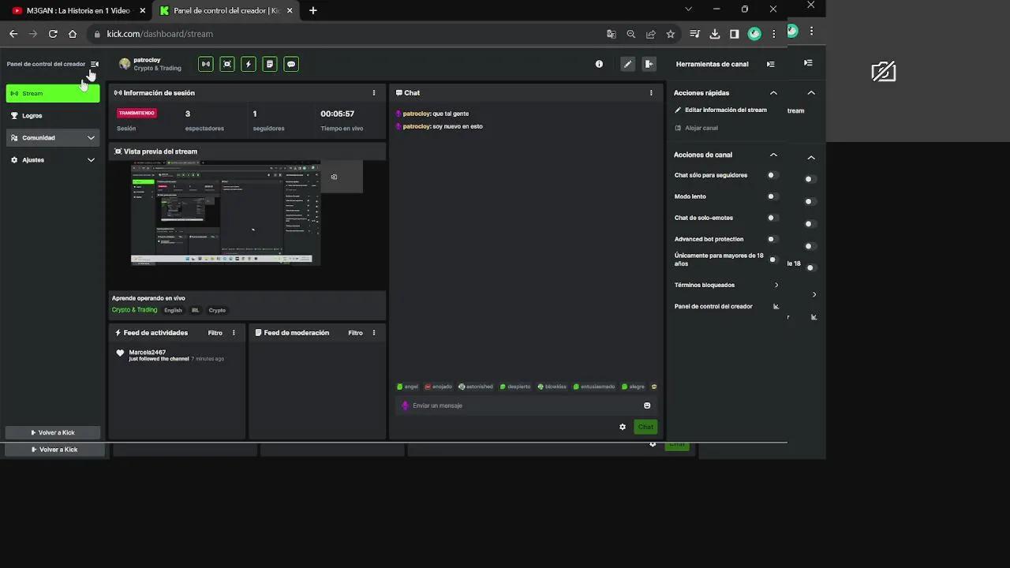Expand the Comunidad sidebar menu

click(x=53, y=138)
